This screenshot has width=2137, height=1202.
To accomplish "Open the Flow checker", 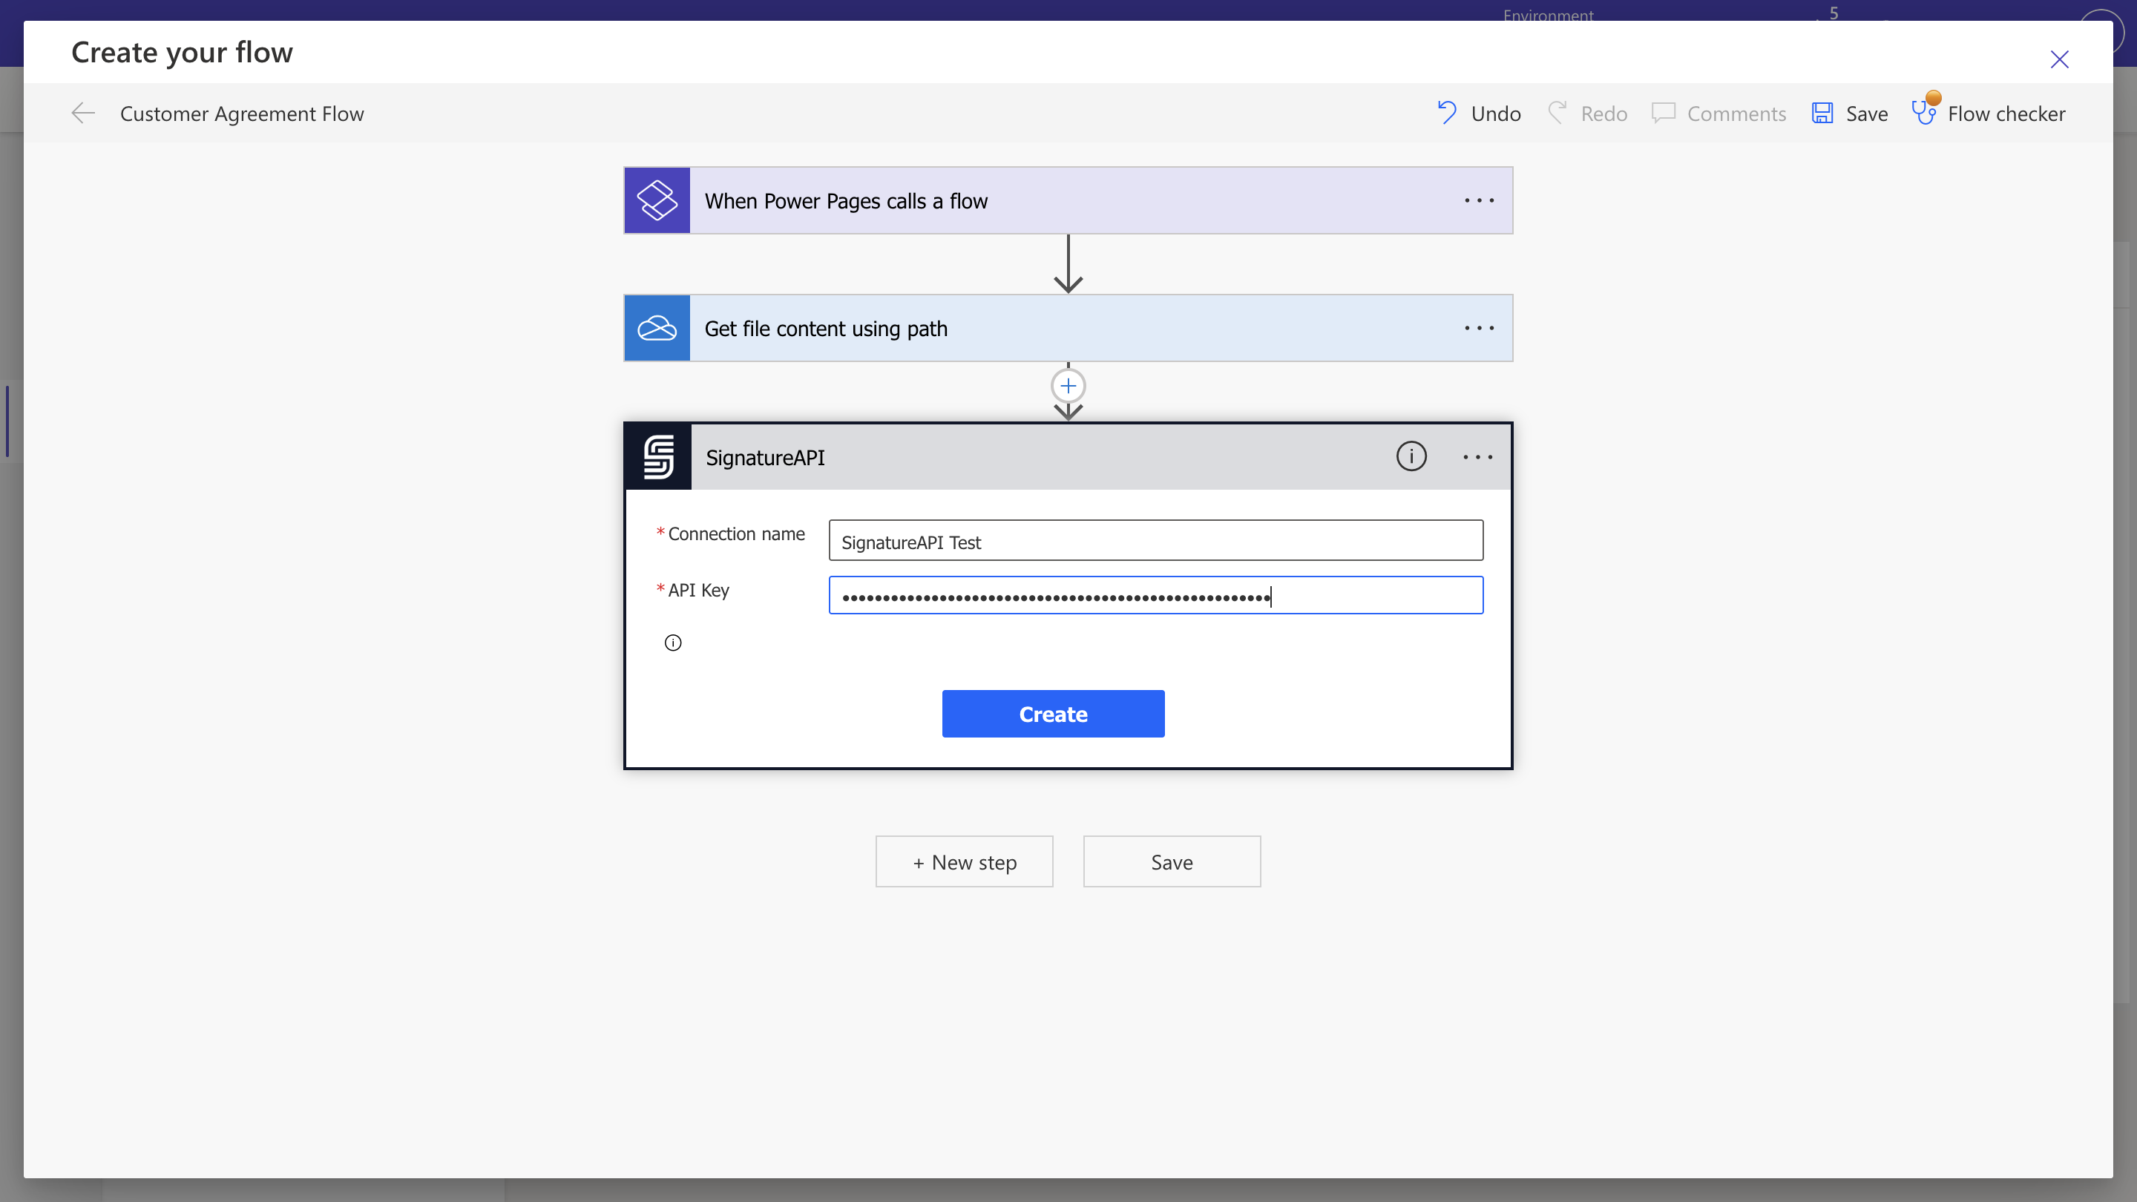I will (1989, 114).
